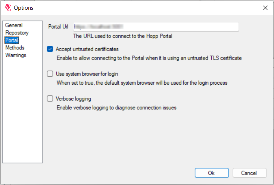Tick the Verbose logging checkbox
This screenshot has height=185, width=274.
click(x=50, y=99)
